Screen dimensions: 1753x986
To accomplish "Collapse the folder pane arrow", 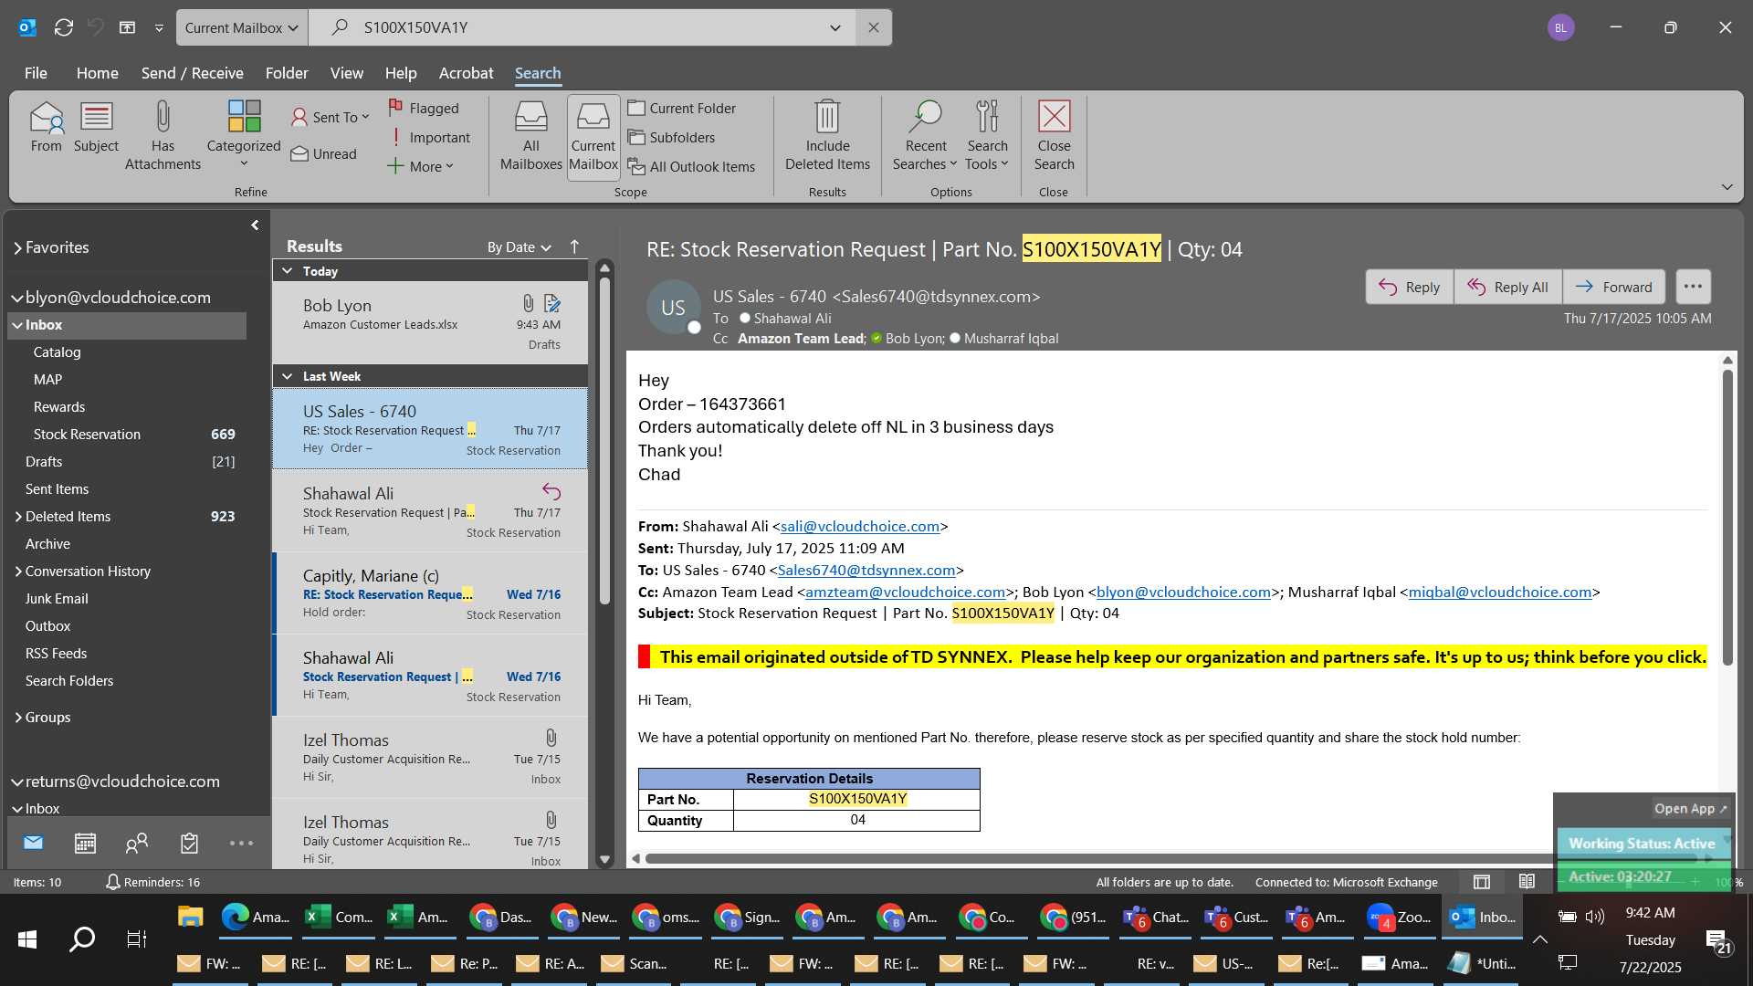I will coord(255,225).
